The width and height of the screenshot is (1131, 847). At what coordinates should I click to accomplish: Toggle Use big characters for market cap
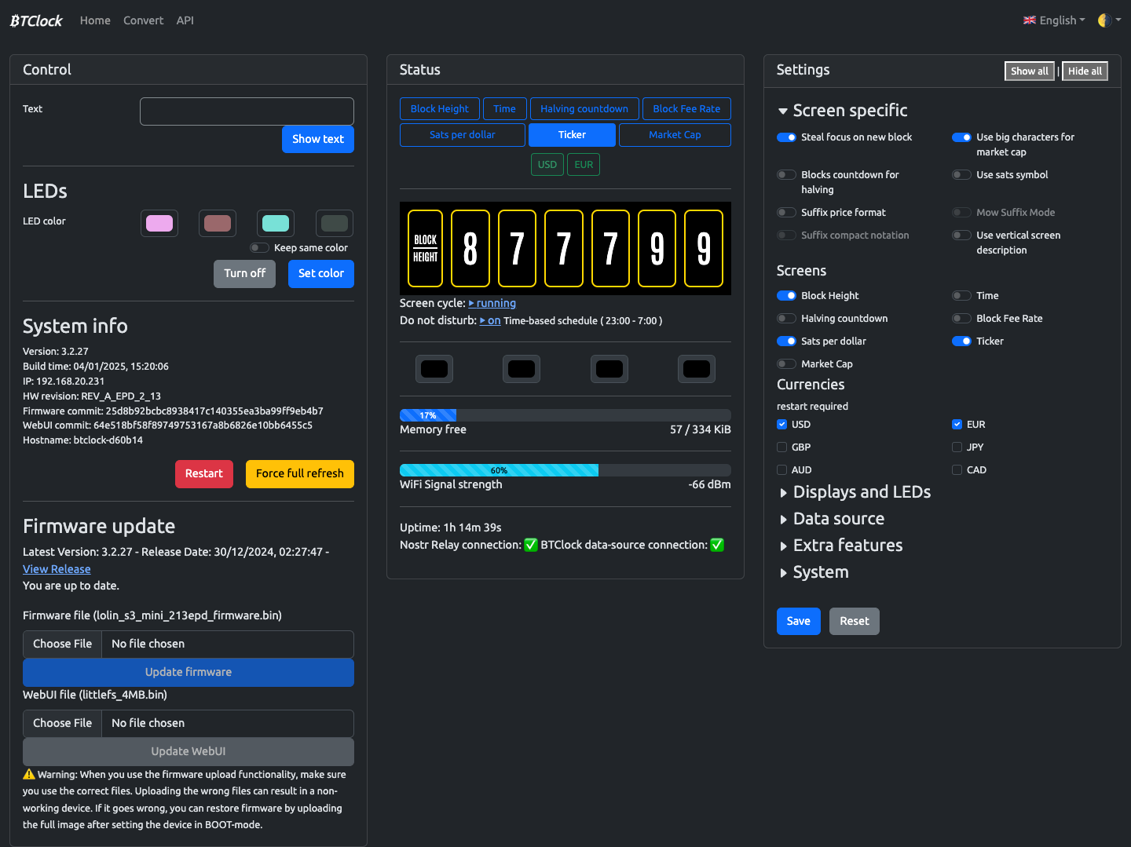pyautogui.click(x=961, y=137)
